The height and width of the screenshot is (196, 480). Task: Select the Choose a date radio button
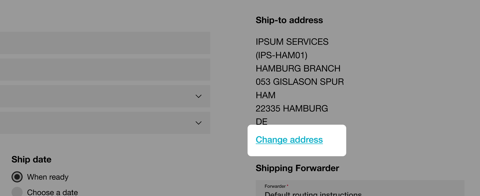(17, 192)
